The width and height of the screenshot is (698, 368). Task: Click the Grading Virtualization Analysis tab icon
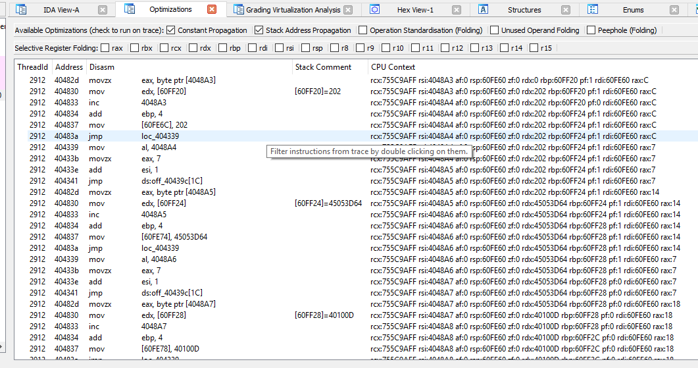pos(239,9)
